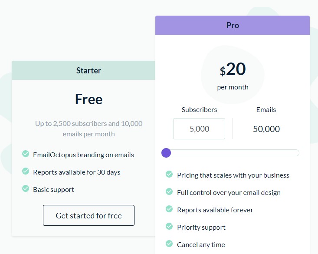Screen dimensions: 318x254
Task: Select the Starter plan header
Action: (89, 70)
